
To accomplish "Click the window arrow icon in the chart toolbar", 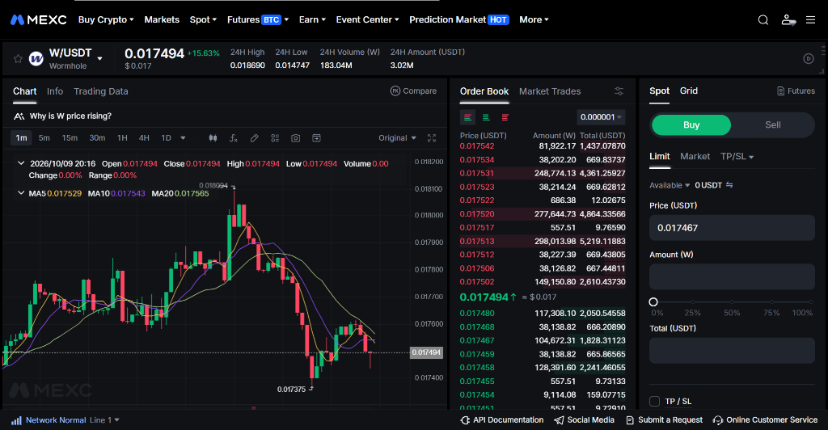I will [x=316, y=137].
